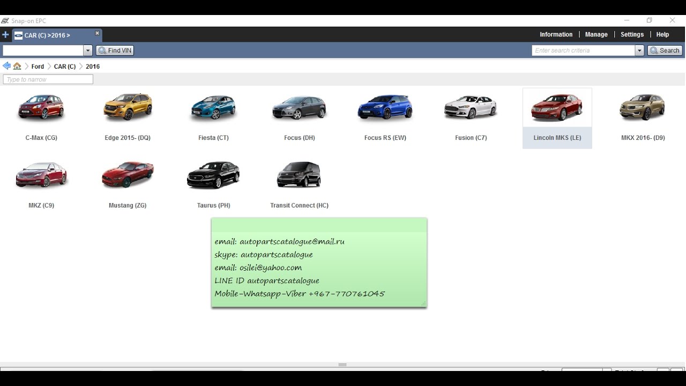Click the Mustang (ZG) label
The height and width of the screenshot is (386, 686).
click(x=128, y=205)
